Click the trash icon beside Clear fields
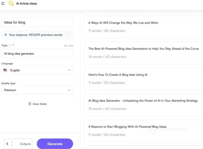The image size is (203, 149). tap(30, 104)
